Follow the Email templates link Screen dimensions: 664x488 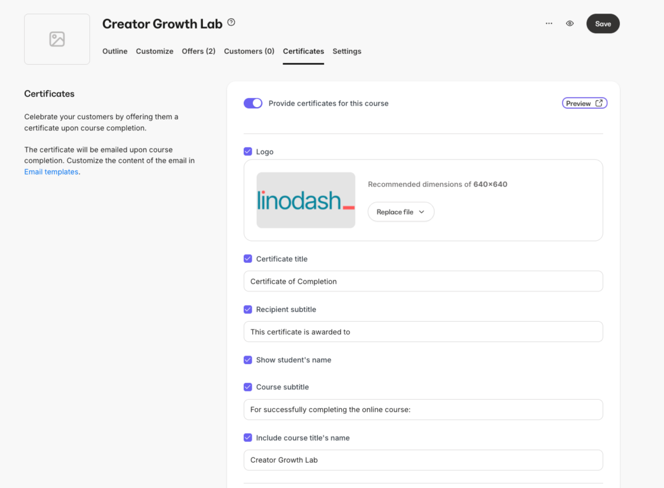(x=51, y=172)
